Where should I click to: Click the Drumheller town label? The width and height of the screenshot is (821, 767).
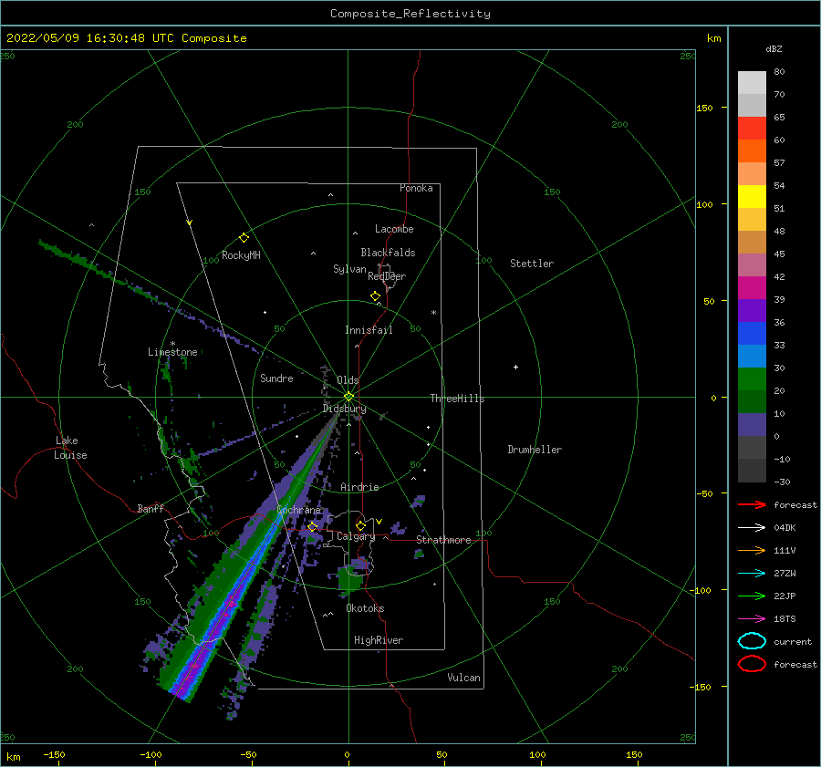[x=535, y=450]
